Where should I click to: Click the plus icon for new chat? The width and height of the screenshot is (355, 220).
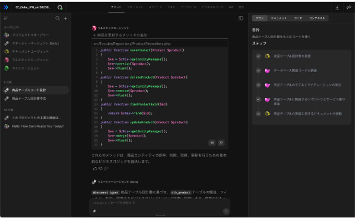tap(65, 18)
